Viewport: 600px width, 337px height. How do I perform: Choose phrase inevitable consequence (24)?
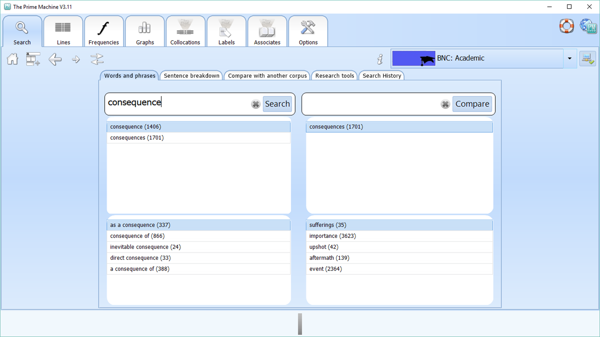tap(199, 247)
